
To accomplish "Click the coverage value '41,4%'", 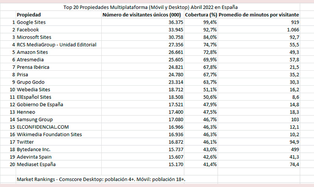I will coord(210,164).
